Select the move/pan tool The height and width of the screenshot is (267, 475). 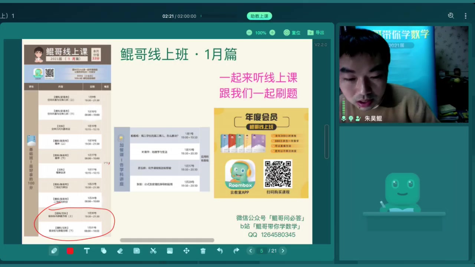pyautogui.click(x=186, y=251)
